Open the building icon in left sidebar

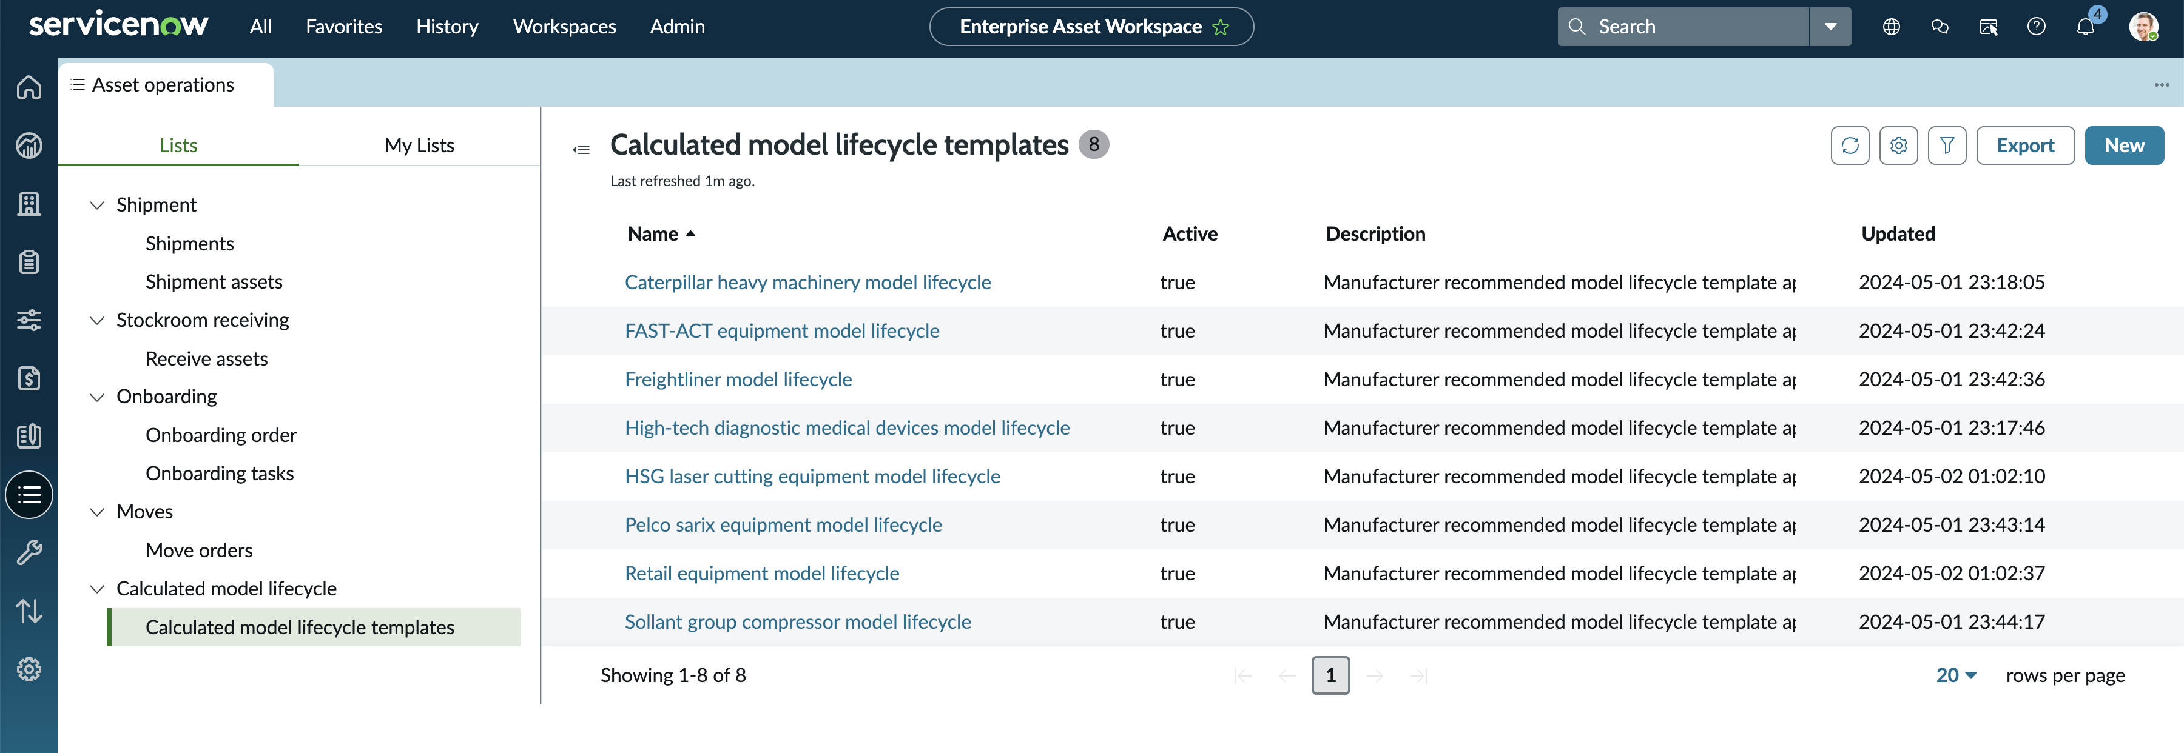point(29,203)
